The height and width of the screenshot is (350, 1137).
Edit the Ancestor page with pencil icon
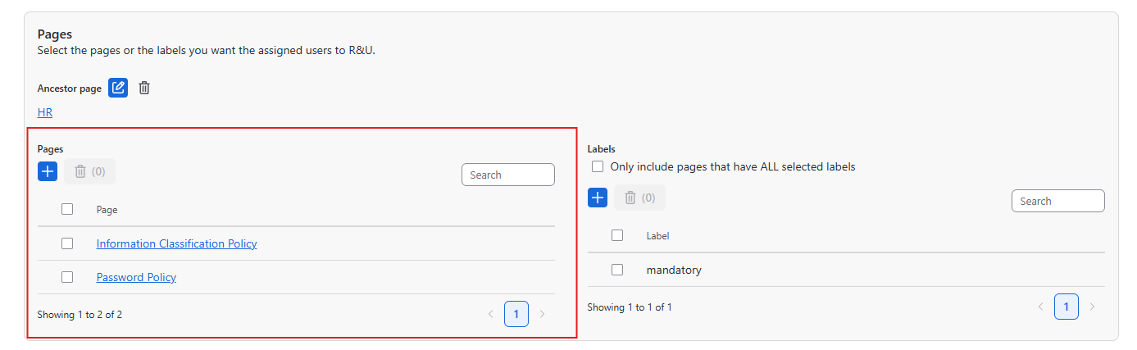(118, 88)
